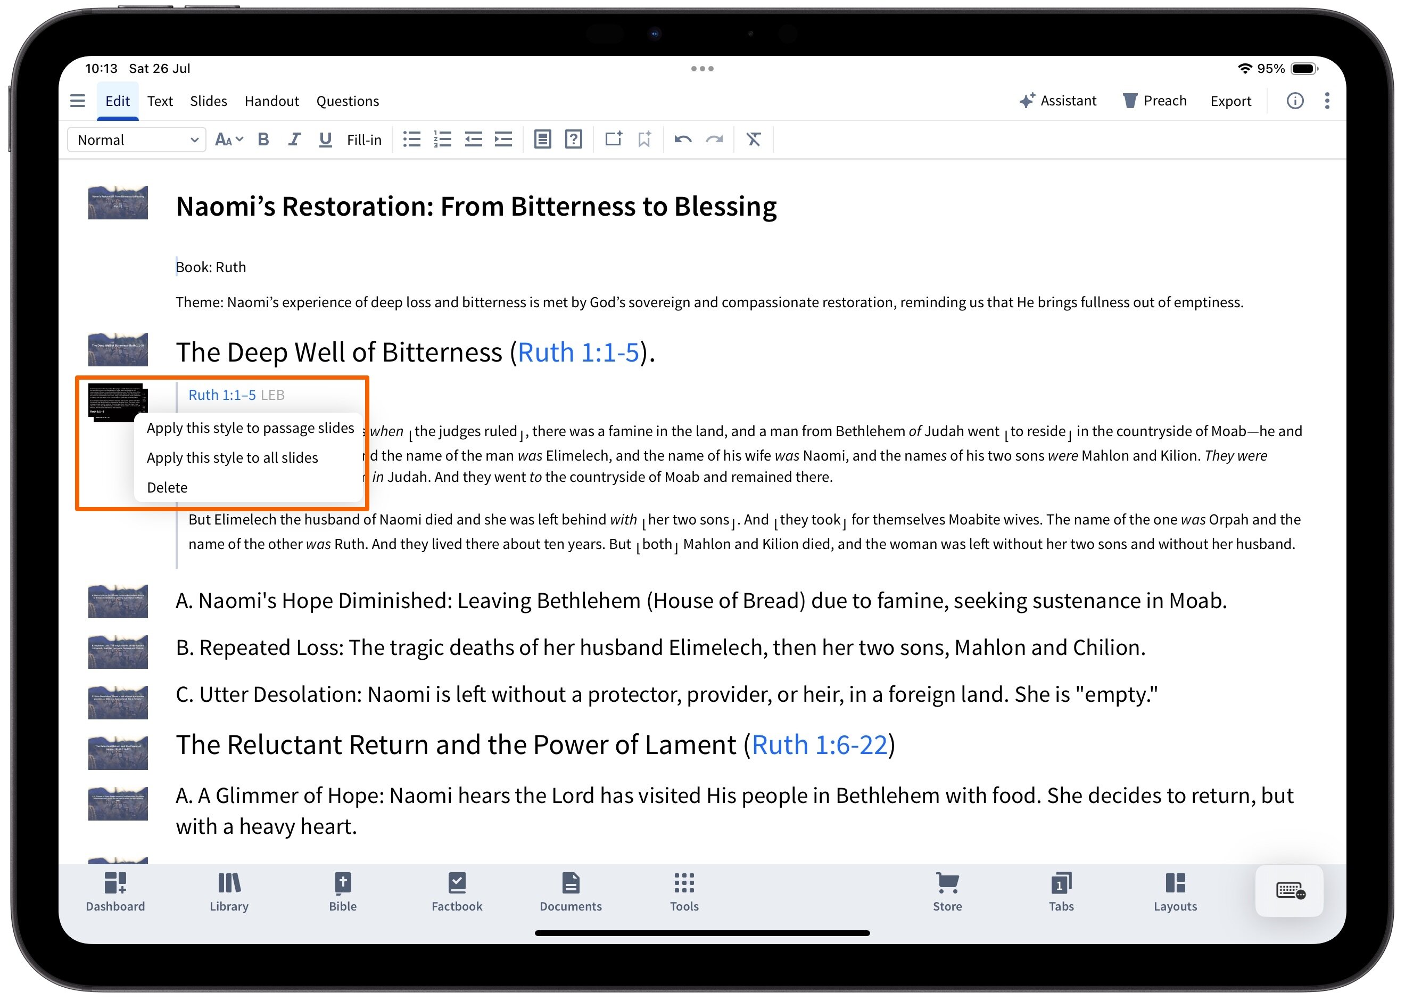Click the 'Book: Ruth' line
The width and height of the screenshot is (1405, 1000).
(210, 267)
